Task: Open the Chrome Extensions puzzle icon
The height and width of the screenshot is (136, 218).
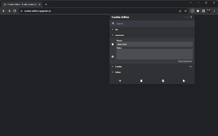Action: [x=198, y=11]
